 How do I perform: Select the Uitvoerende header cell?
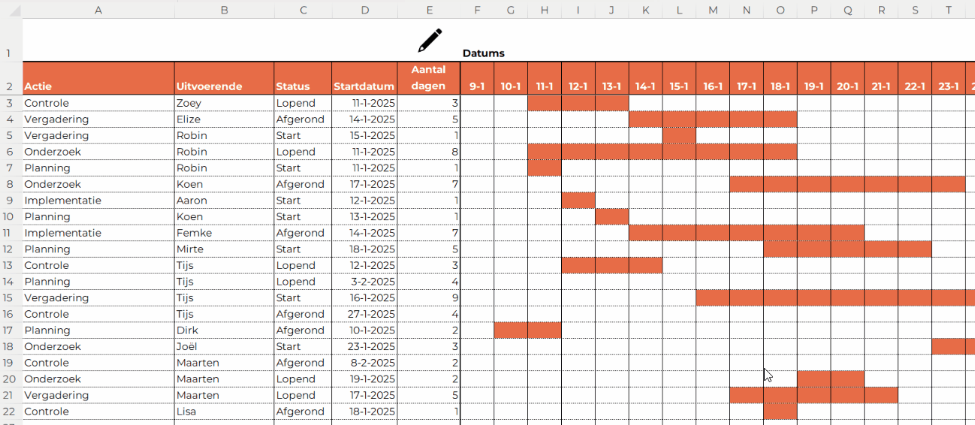224,78
